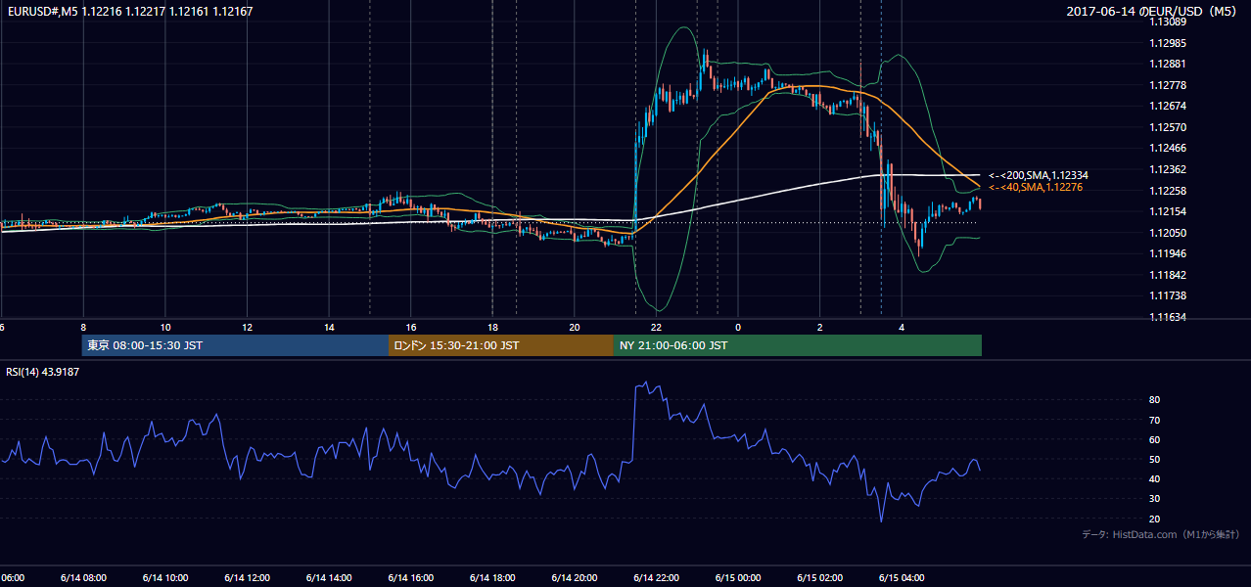Viewport: 1251px width, 587px height.
Task: Click price axis value 1.12778
Action: pyautogui.click(x=1168, y=85)
